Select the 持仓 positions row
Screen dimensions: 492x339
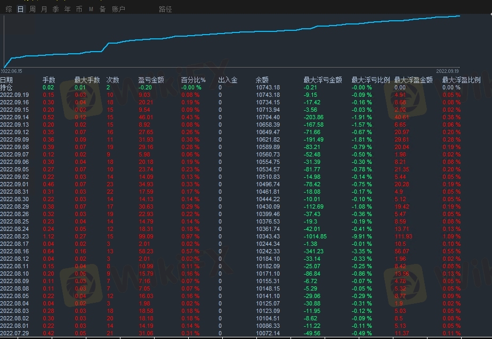click(6, 87)
